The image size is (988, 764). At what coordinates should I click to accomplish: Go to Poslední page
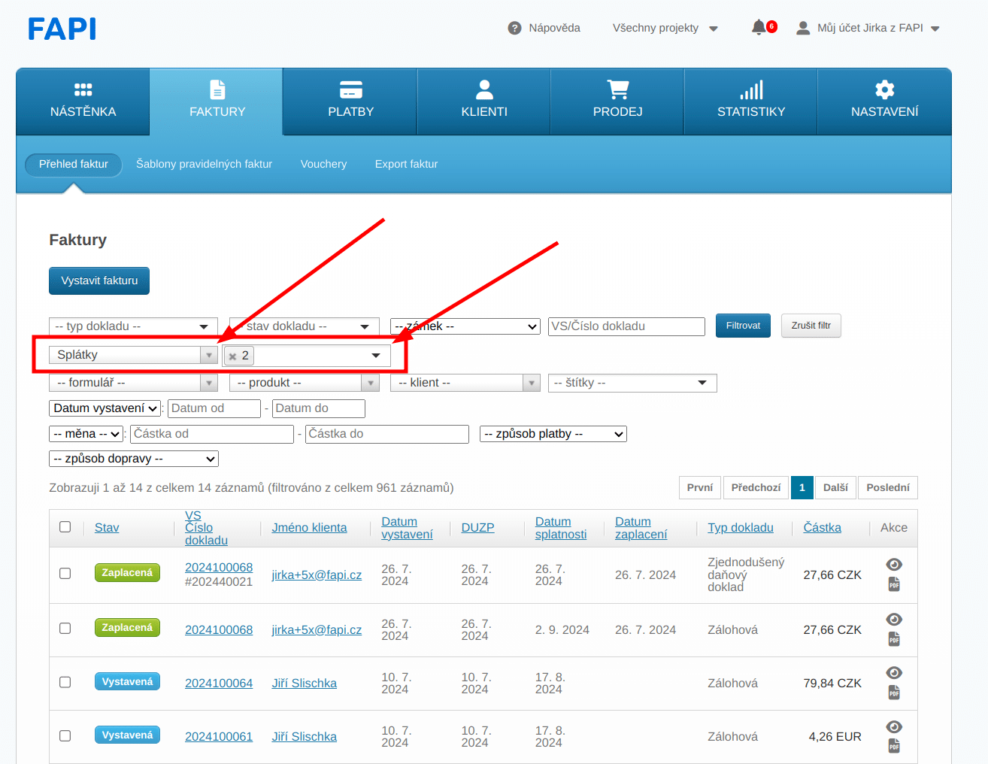tap(888, 487)
